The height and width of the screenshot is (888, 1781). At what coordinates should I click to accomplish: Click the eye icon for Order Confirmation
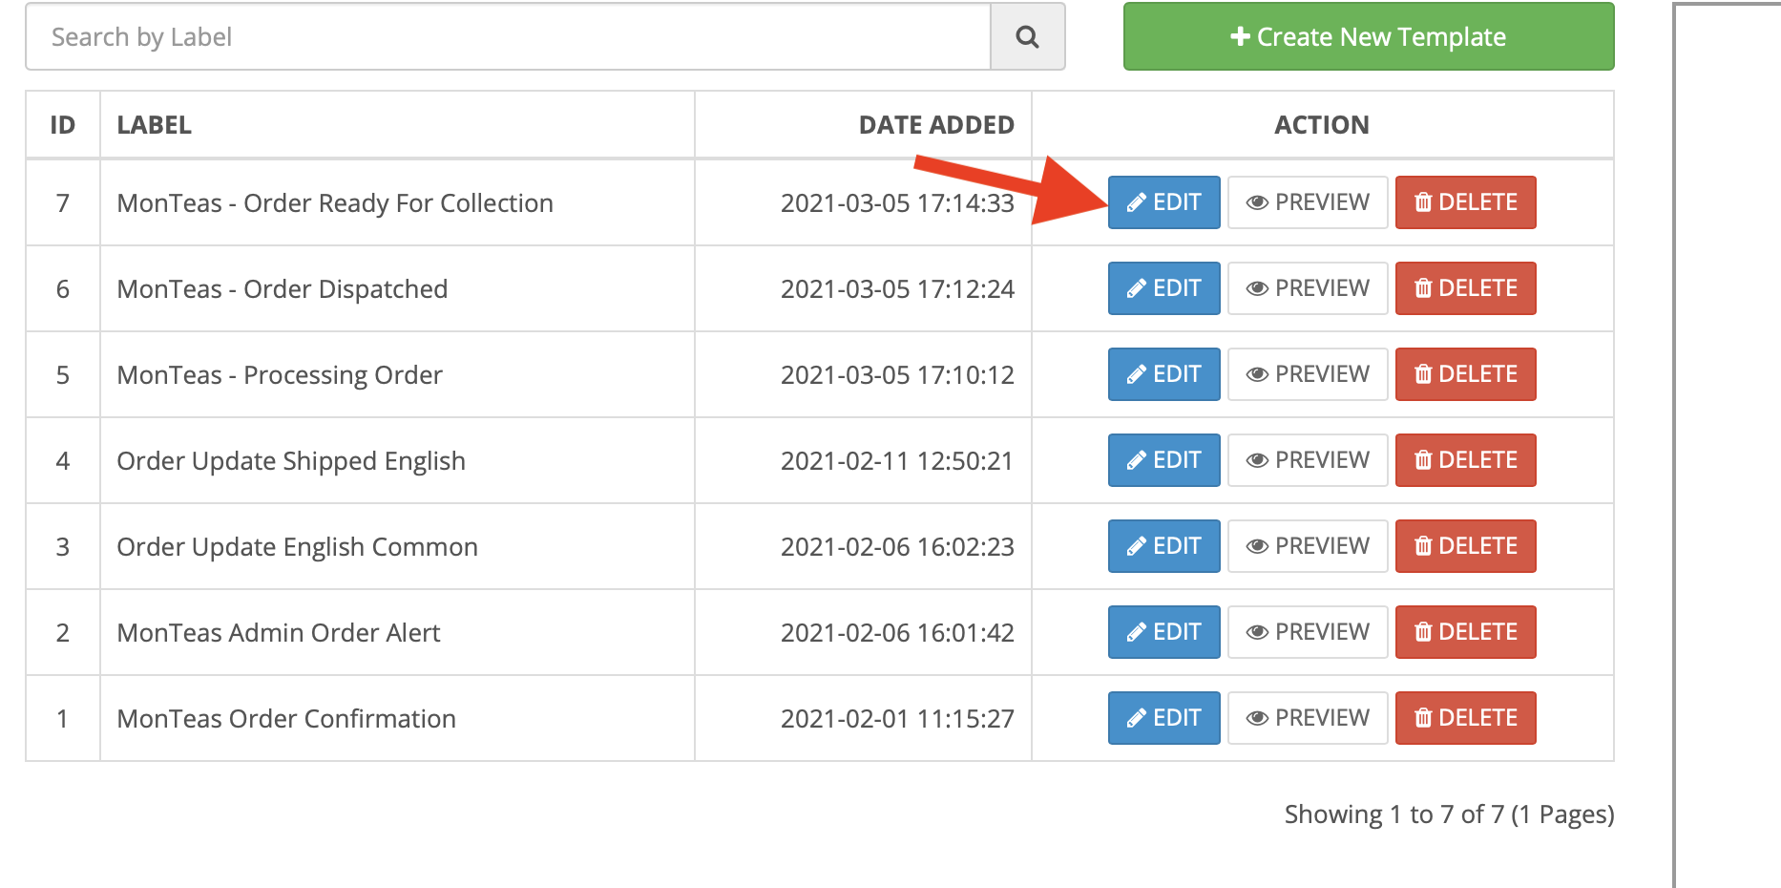tap(1257, 718)
